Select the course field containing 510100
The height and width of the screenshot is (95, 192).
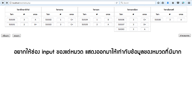(12, 20)
